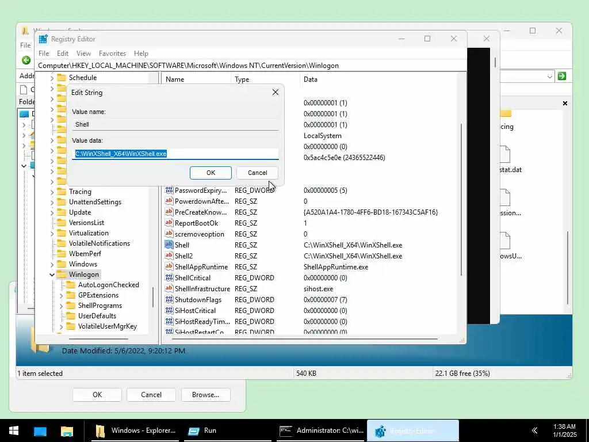Click the Data column header
The height and width of the screenshot is (442, 589).
378,79
